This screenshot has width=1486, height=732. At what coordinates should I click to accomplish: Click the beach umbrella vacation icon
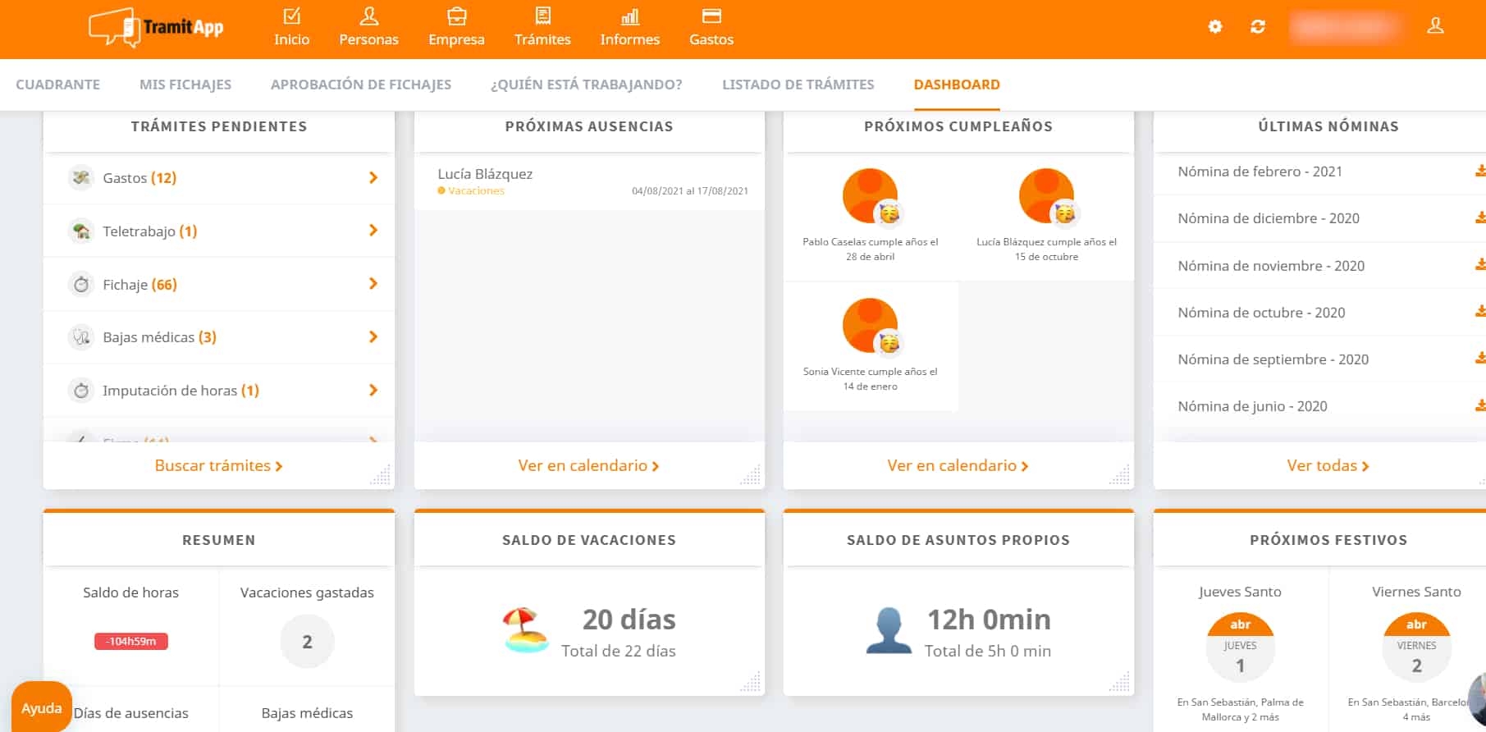point(525,630)
